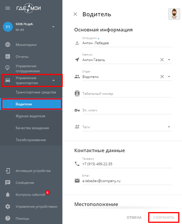Clear the Отдел field value
This screenshot has width=182, height=224.
click(x=162, y=77)
